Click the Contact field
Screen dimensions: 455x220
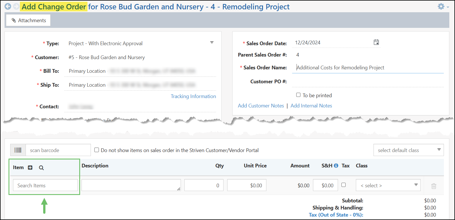coord(140,107)
